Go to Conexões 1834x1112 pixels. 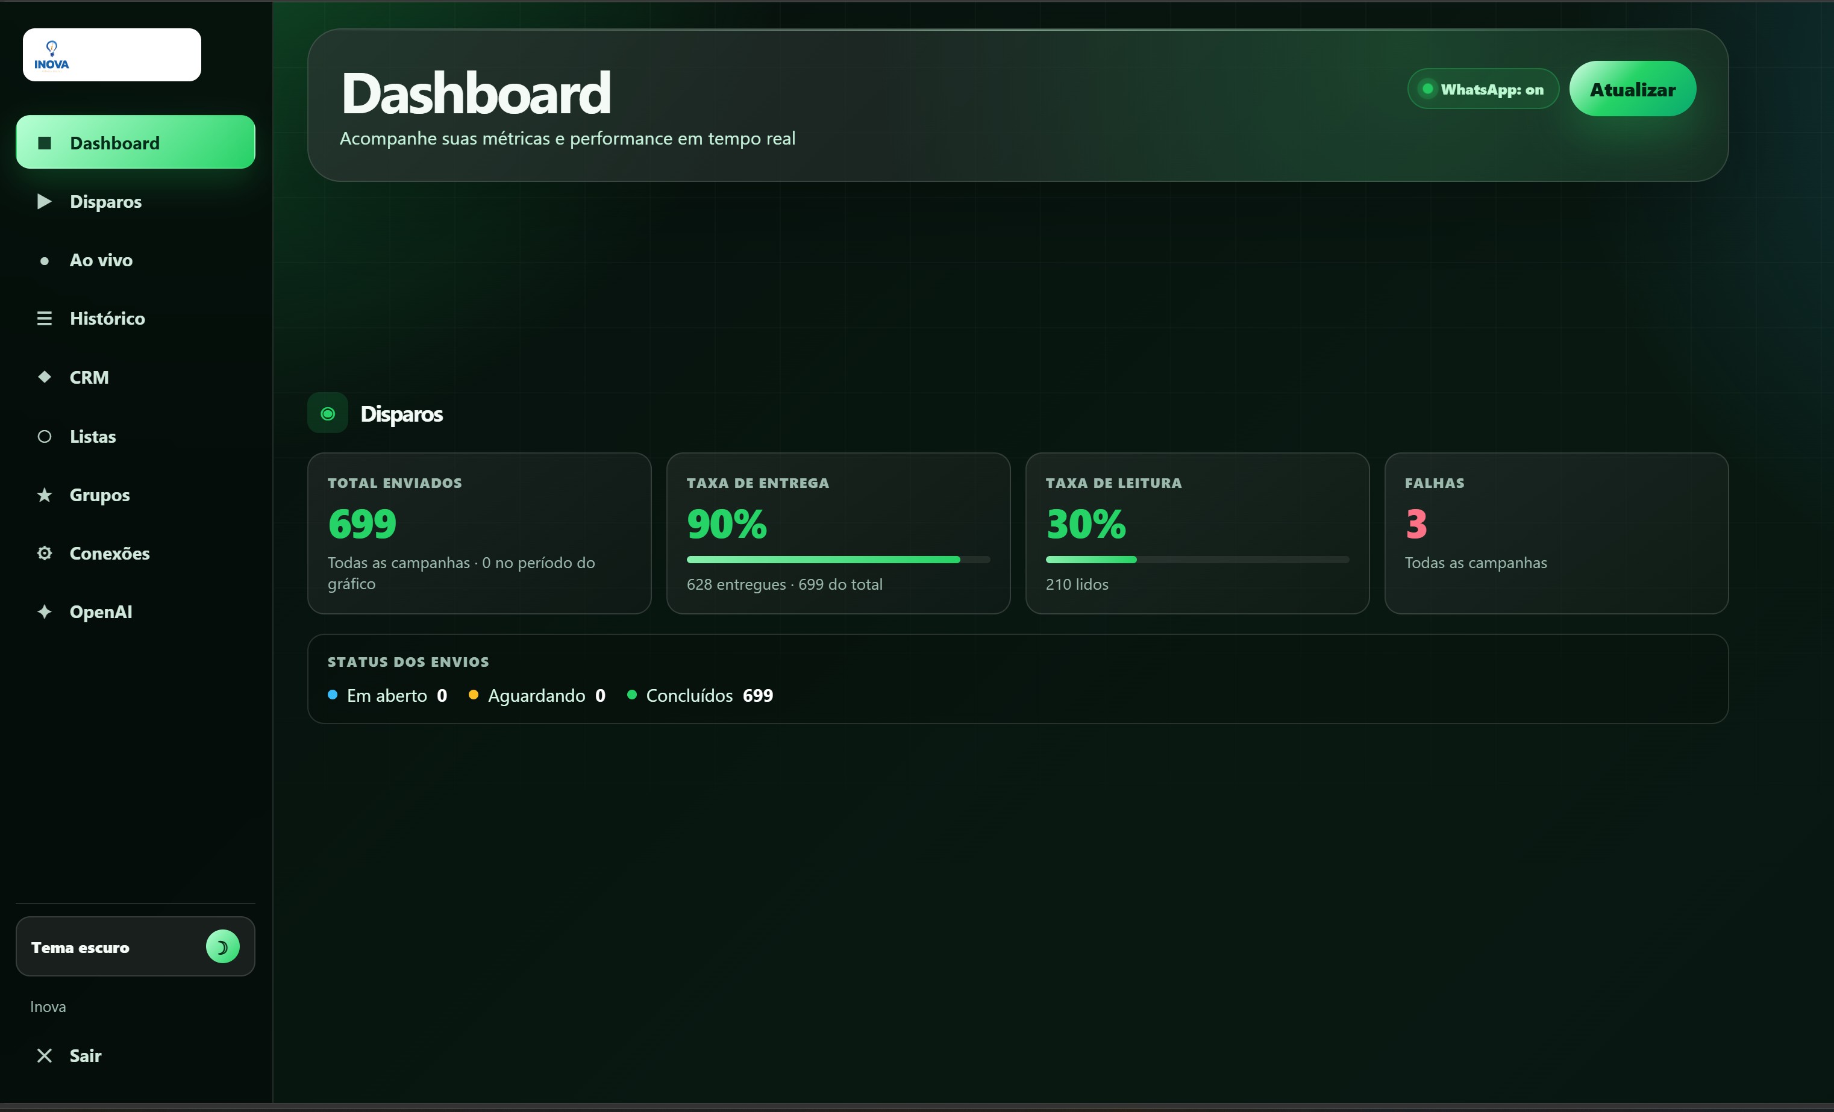136,553
